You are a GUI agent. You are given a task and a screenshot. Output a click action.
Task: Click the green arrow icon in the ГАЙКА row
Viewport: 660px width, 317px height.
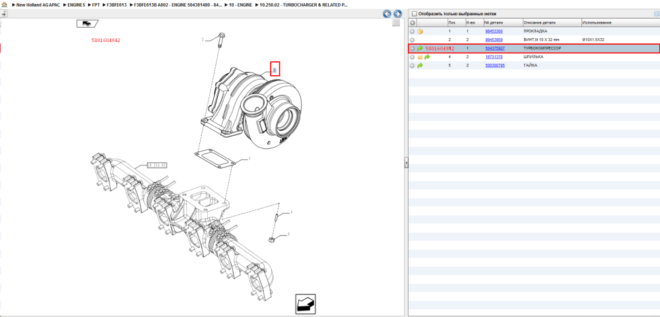420,66
